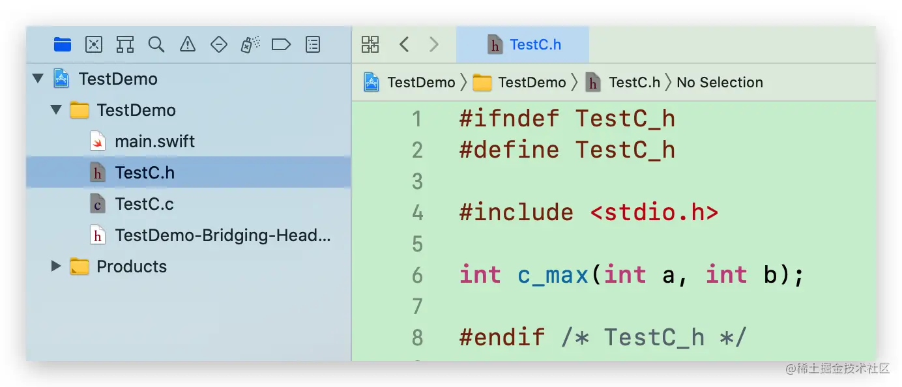The image size is (902, 387).
Task: Click the c file icon beside TestC.c
Action: (x=98, y=204)
